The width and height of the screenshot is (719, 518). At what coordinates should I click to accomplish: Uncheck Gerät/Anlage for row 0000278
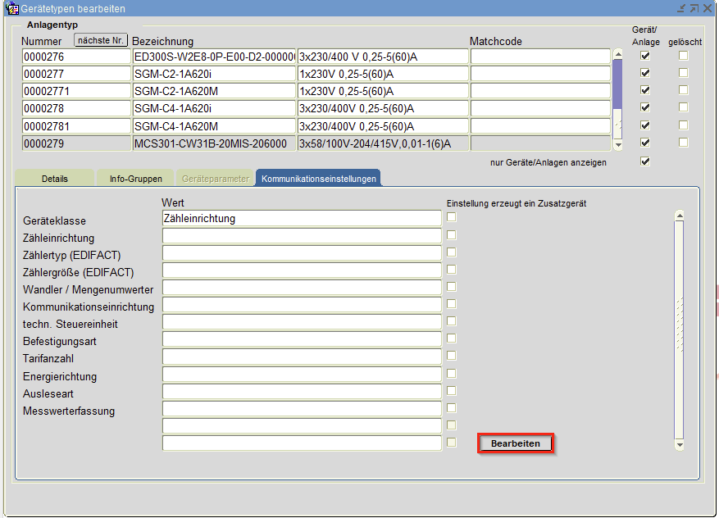tap(645, 108)
